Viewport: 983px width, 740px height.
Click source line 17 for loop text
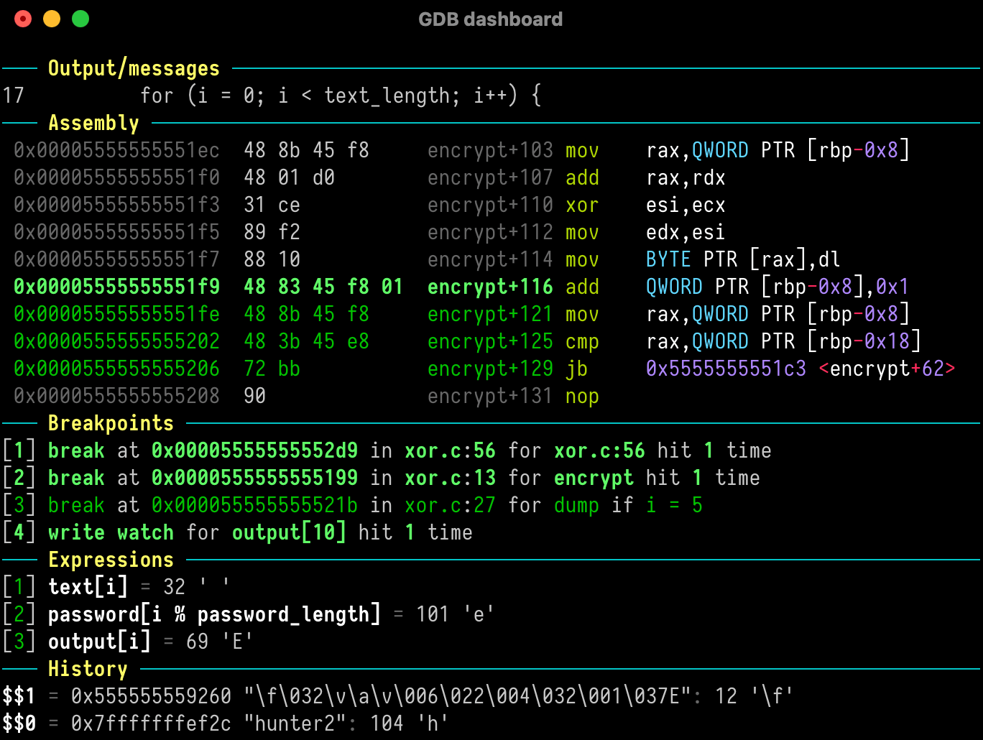pyautogui.click(x=341, y=96)
